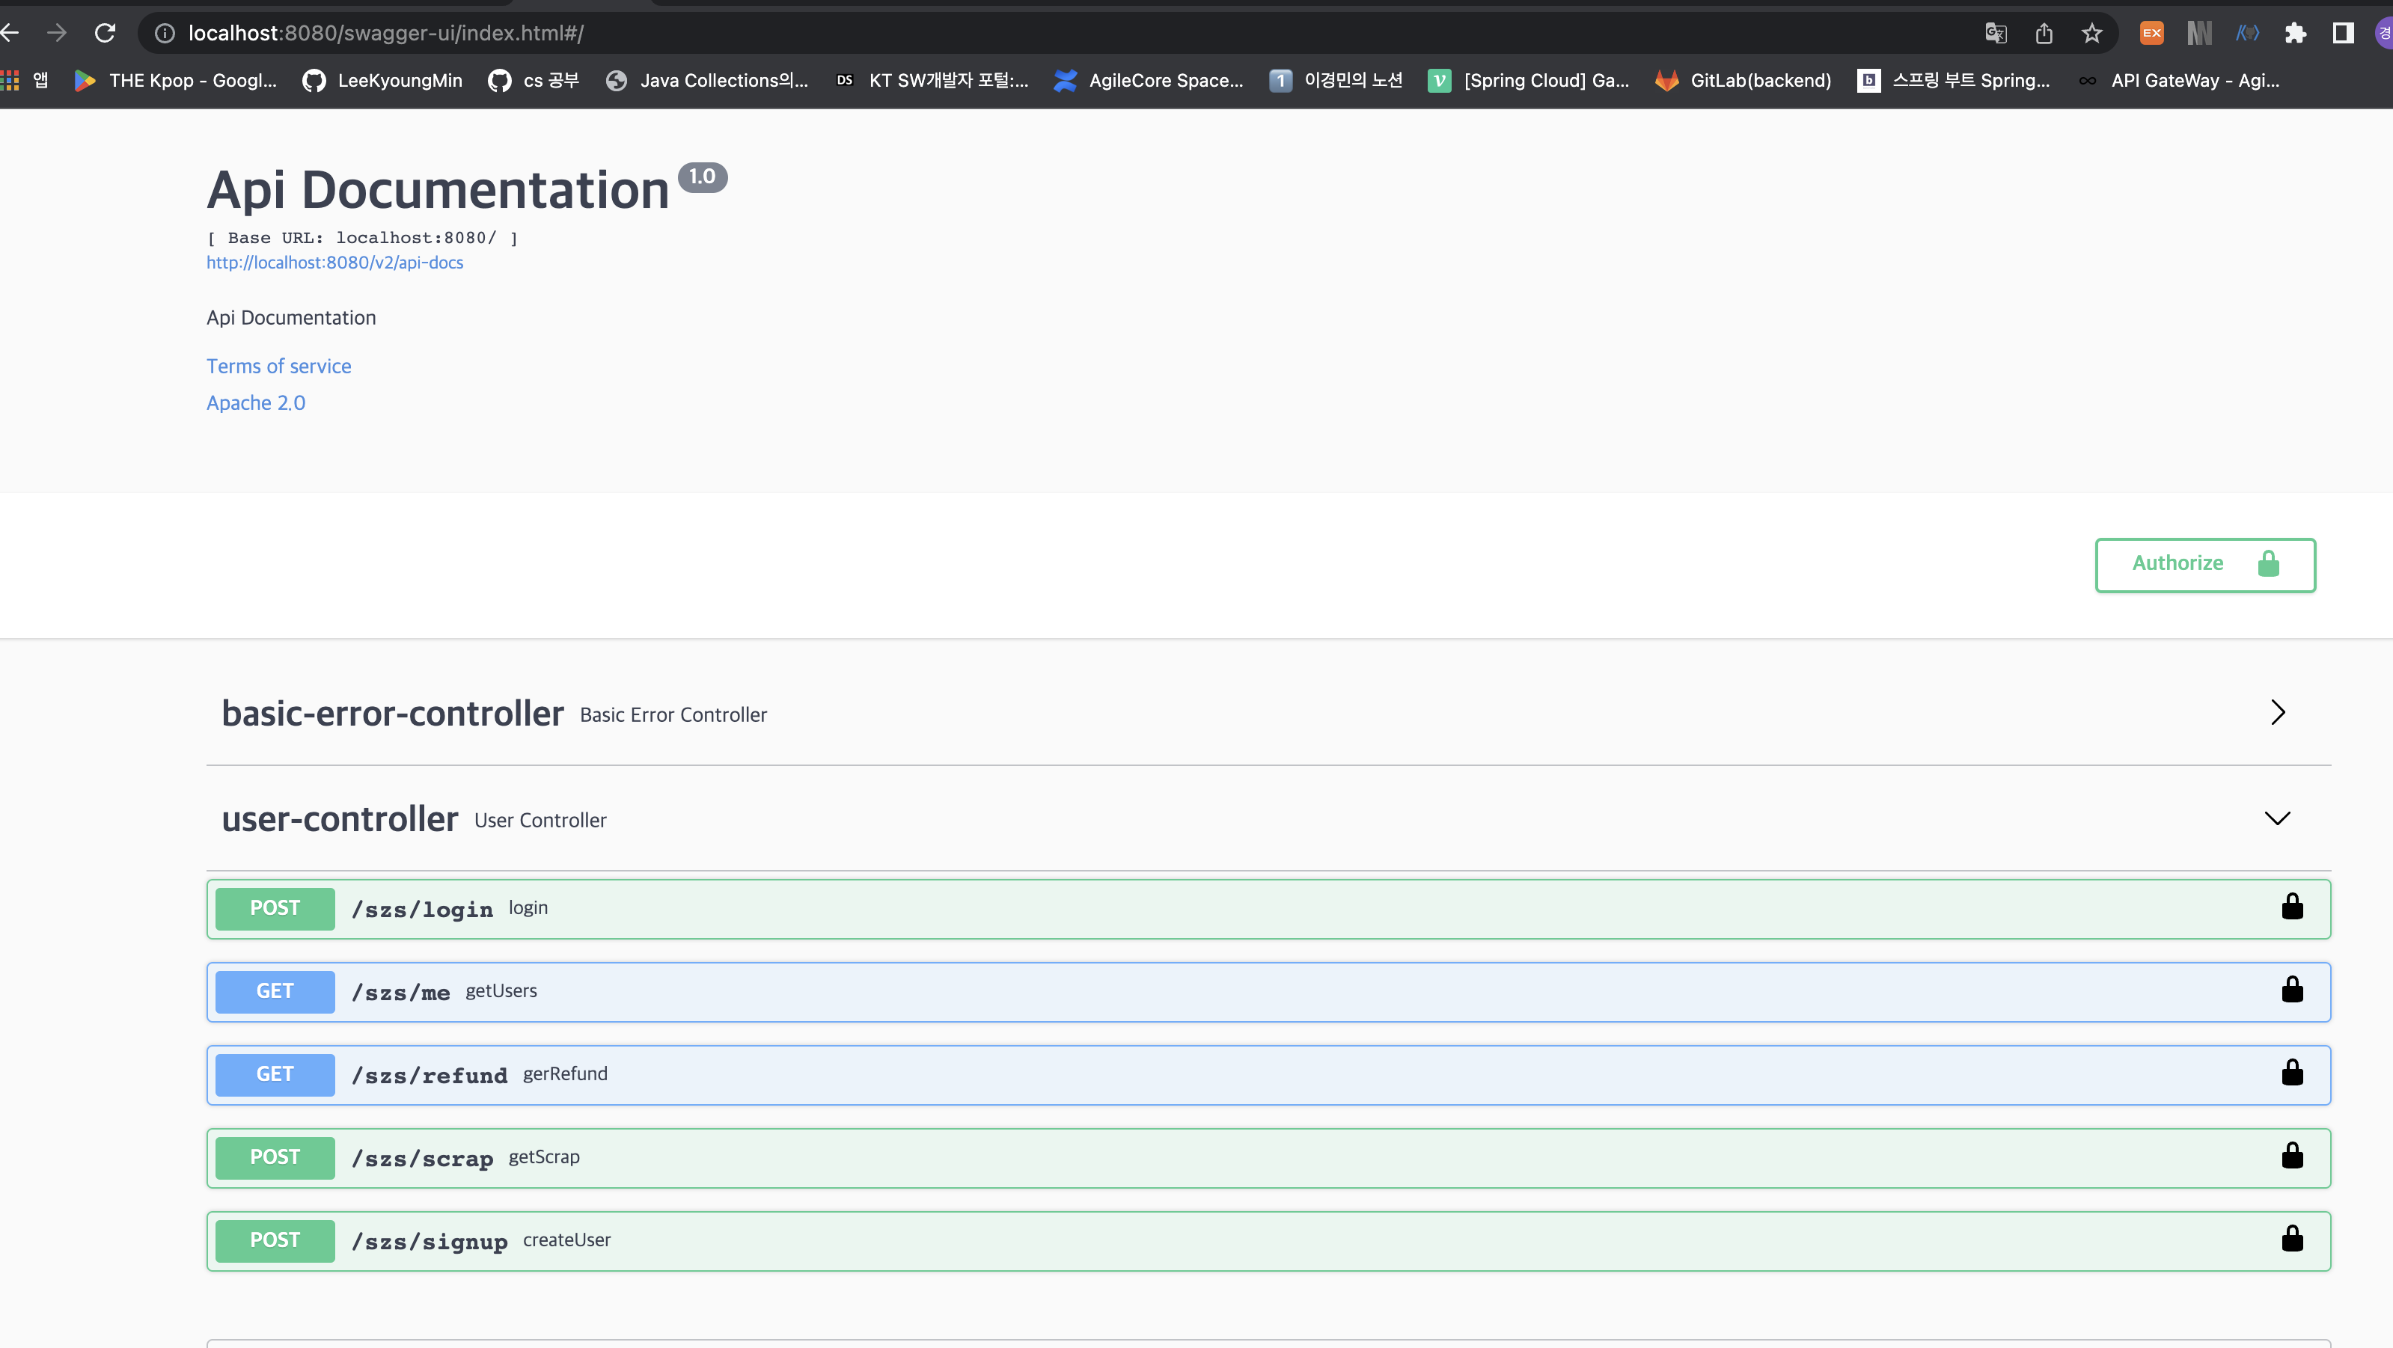
Task: Open the Terms of service link
Action: 278,366
